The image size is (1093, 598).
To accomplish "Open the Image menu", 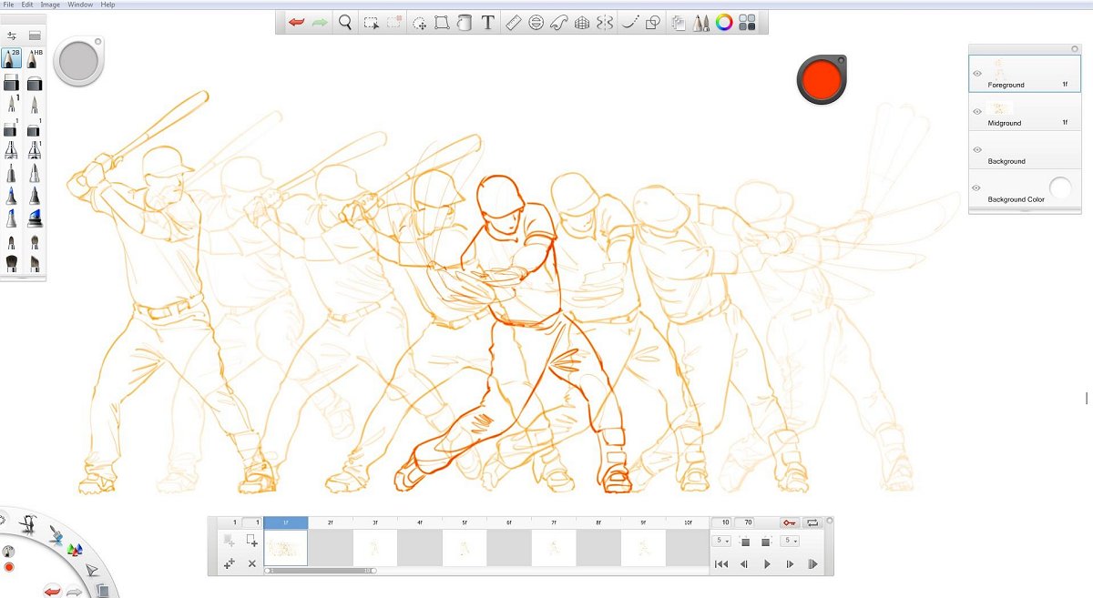I will coord(50,5).
